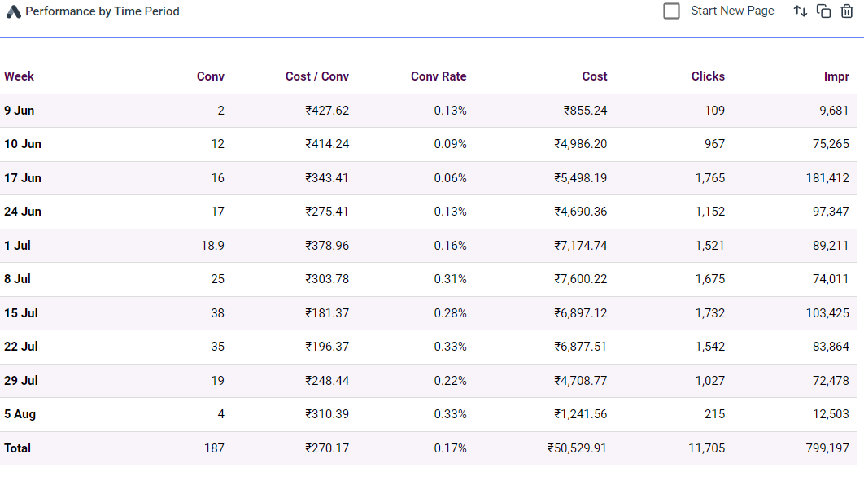
Task: Sort by the Week column header
Action: [20, 76]
